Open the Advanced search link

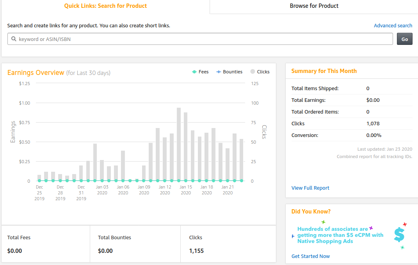pos(393,26)
